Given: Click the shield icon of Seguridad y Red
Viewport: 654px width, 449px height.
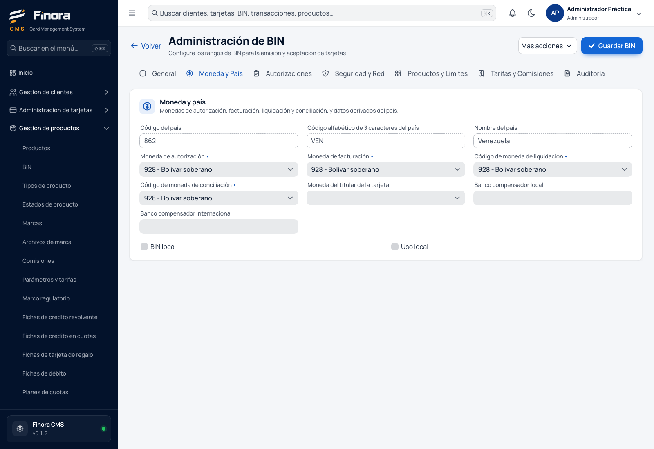Looking at the screenshot, I should click(325, 73).
